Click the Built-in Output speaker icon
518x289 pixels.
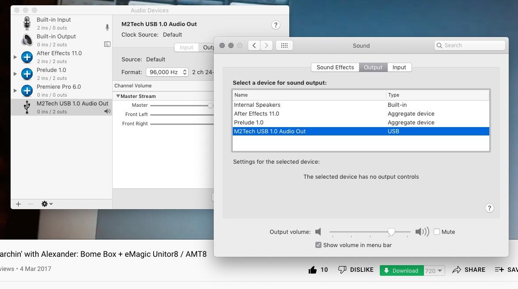tap(27, 40)
